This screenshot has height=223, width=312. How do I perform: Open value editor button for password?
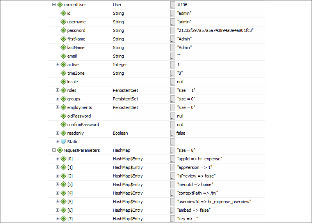(173, 31)
